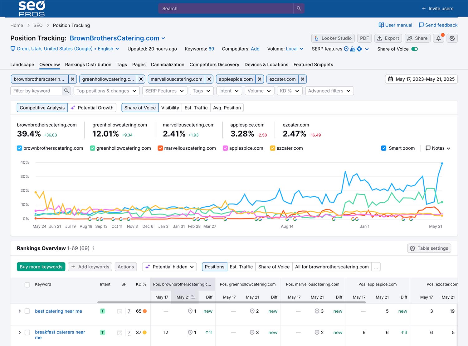Image resolution: width=468 pixels, height=346 pixels.
Task: Open the Top positions & changes dropdown
Action: pyautogui.click(x=107, y=91)
